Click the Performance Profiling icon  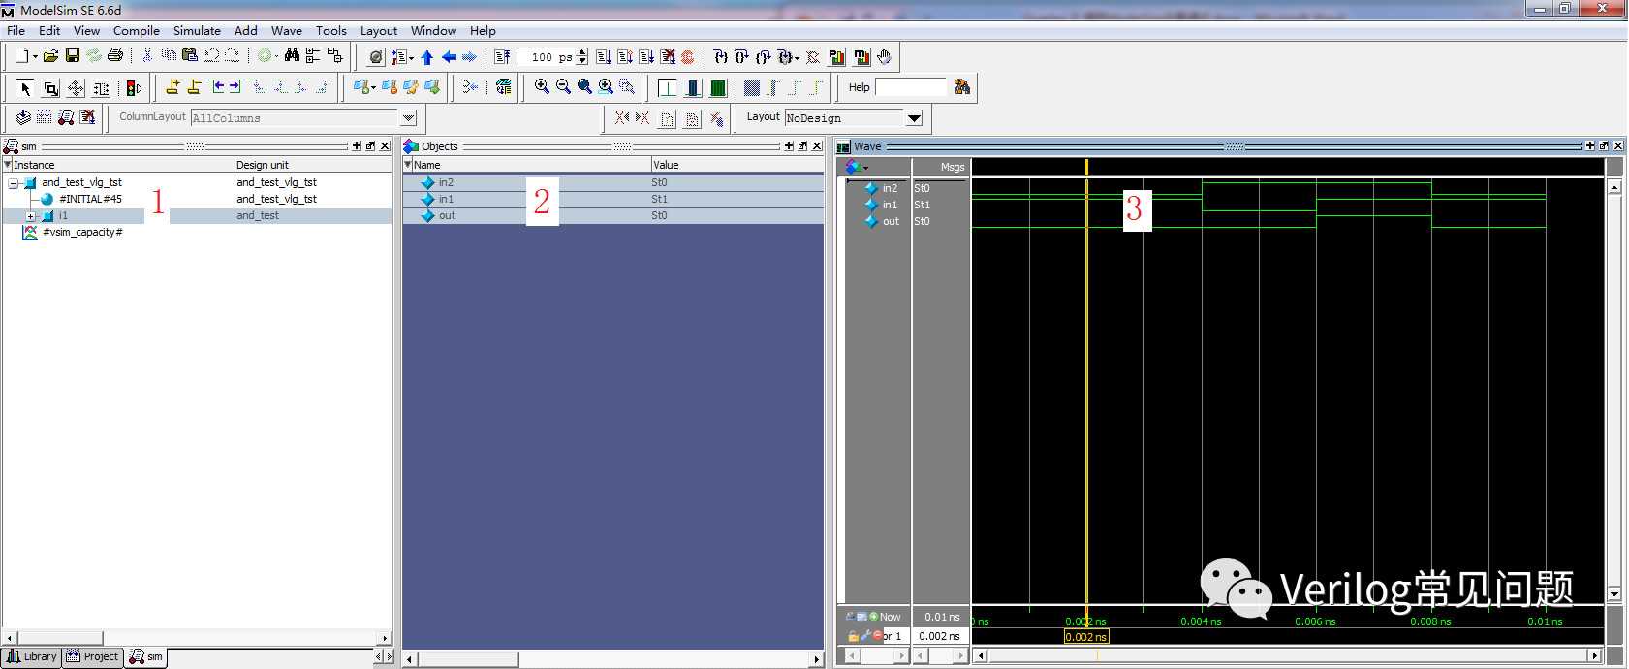point(837,57)
